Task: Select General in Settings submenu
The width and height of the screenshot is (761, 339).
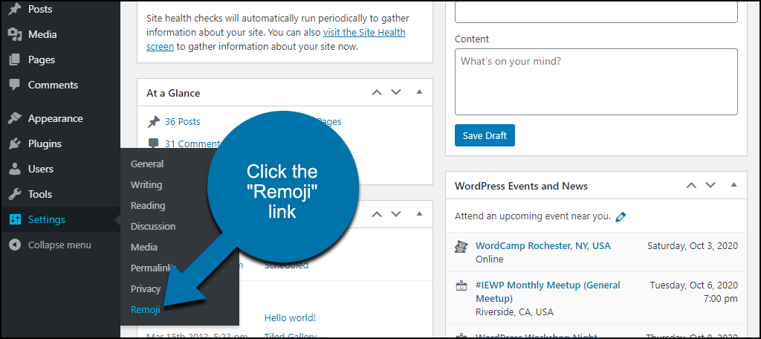Action: (x=147, y=164)
